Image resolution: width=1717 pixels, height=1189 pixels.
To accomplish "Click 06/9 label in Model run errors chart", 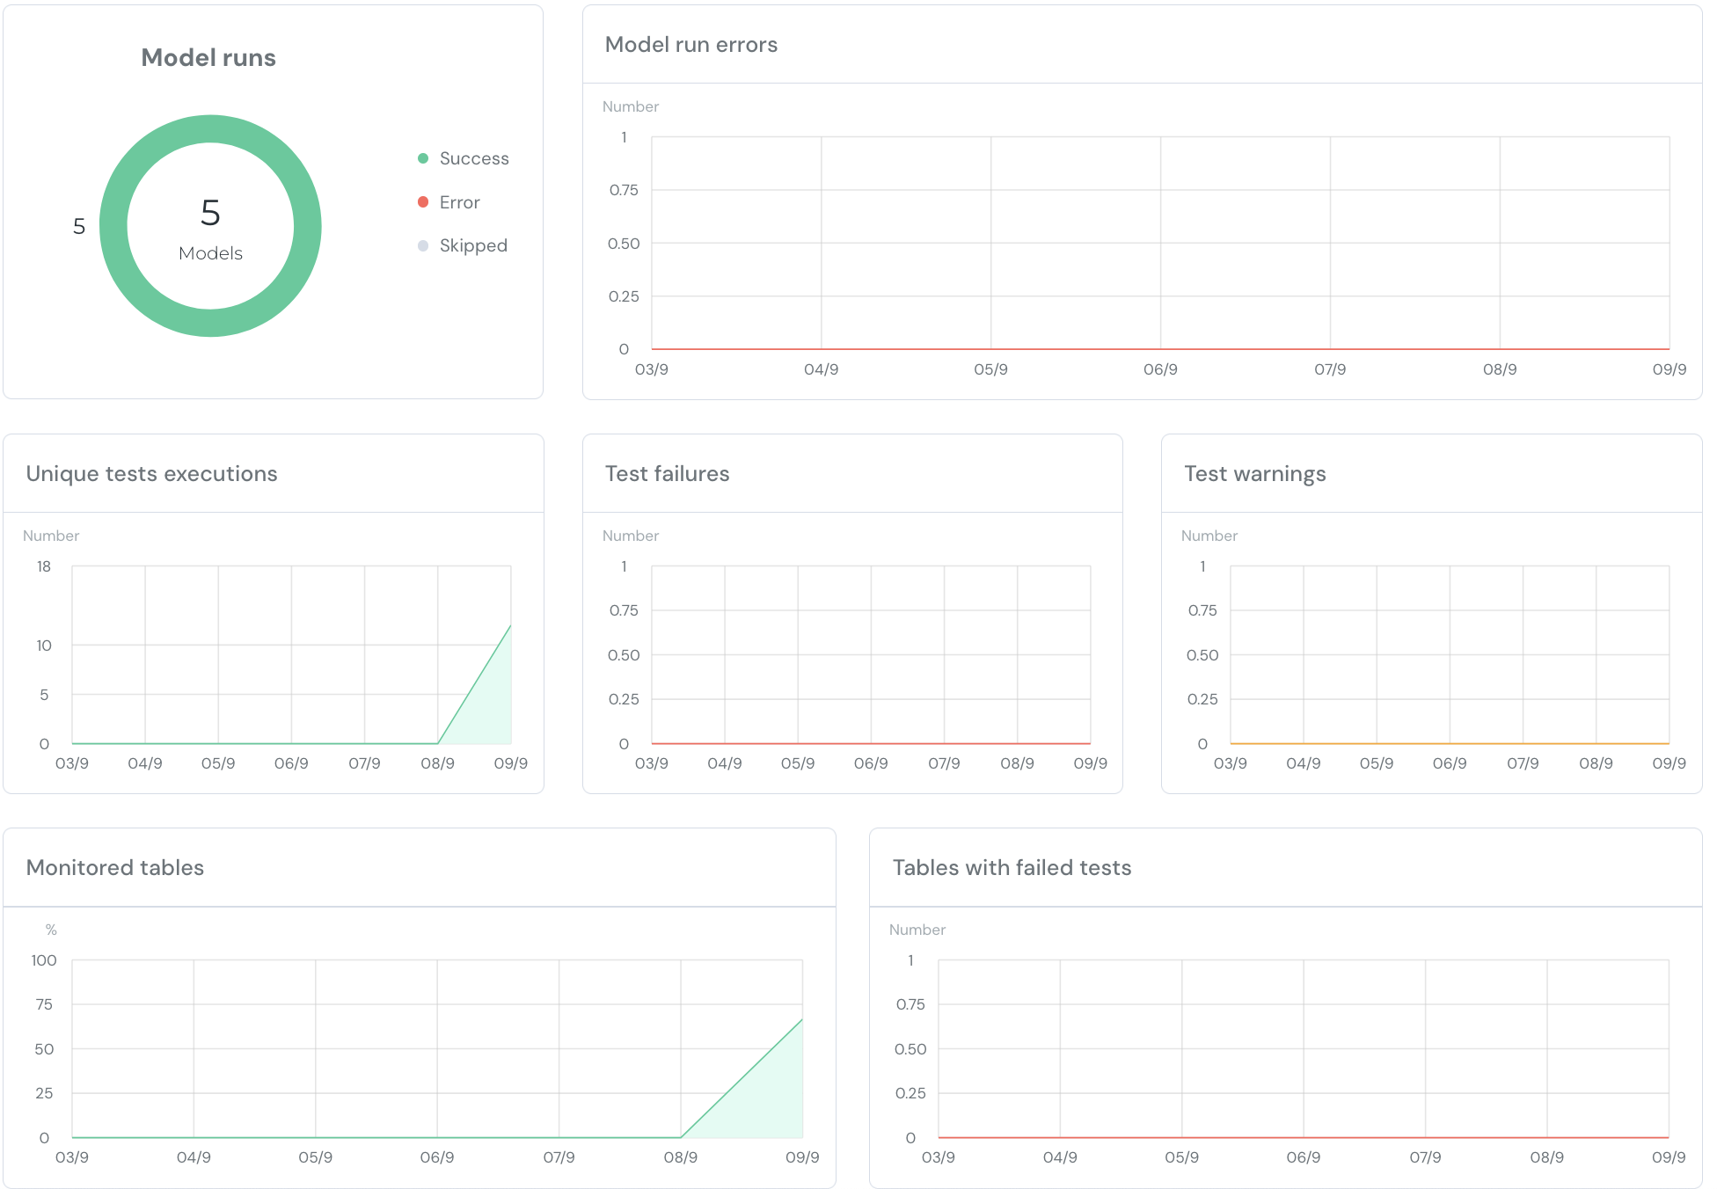I will [1160, 369].
